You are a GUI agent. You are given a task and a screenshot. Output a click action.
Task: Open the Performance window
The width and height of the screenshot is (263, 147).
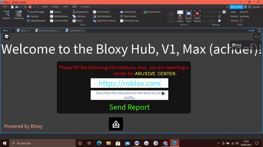tap(101, 12)
